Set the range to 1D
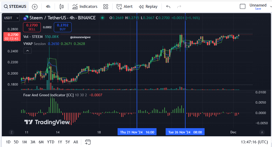This screenshot has width=272, height=147. [8, 142]
